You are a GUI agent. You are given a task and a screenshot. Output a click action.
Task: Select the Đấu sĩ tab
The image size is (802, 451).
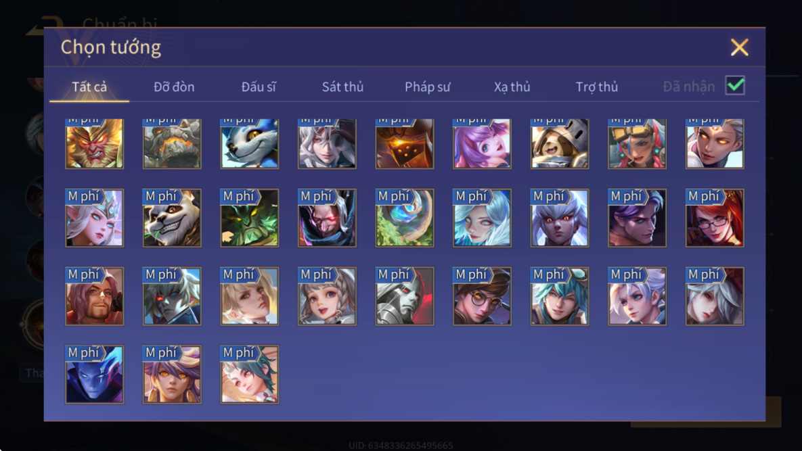259,87
